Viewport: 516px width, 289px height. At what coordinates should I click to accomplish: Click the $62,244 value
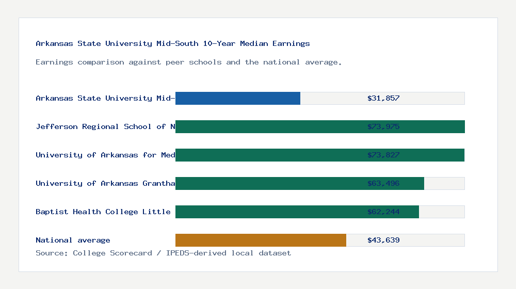pyautogui.click(x=383, y=212)
